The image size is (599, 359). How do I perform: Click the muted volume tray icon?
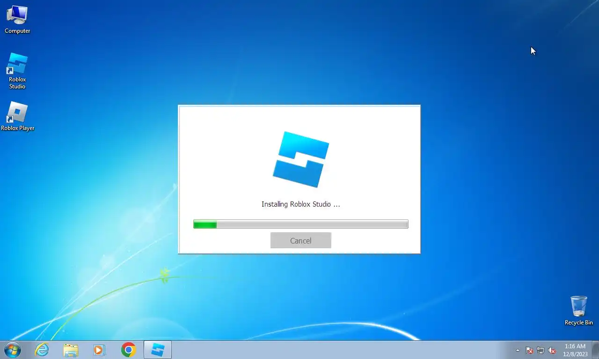pos(552,350)
